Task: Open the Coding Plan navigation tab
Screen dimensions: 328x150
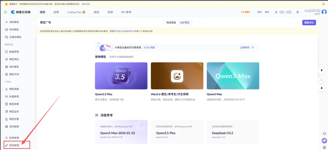Action: coord(76,12)
